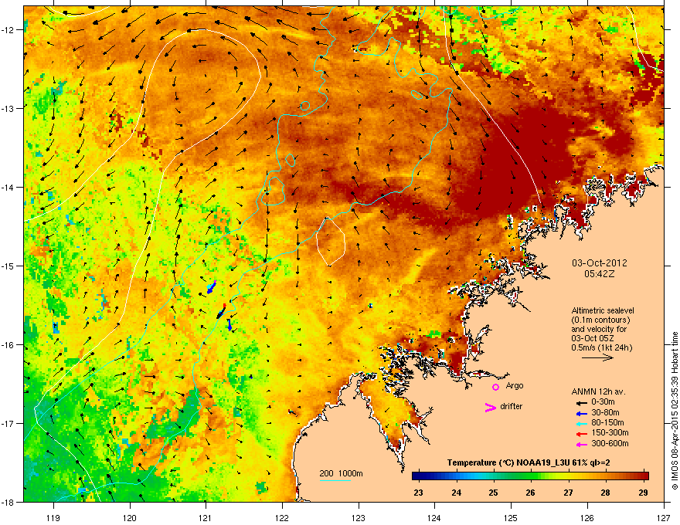Click the time text 05:42Z
This screenshot has width=680, height=525.
(600, 274)
